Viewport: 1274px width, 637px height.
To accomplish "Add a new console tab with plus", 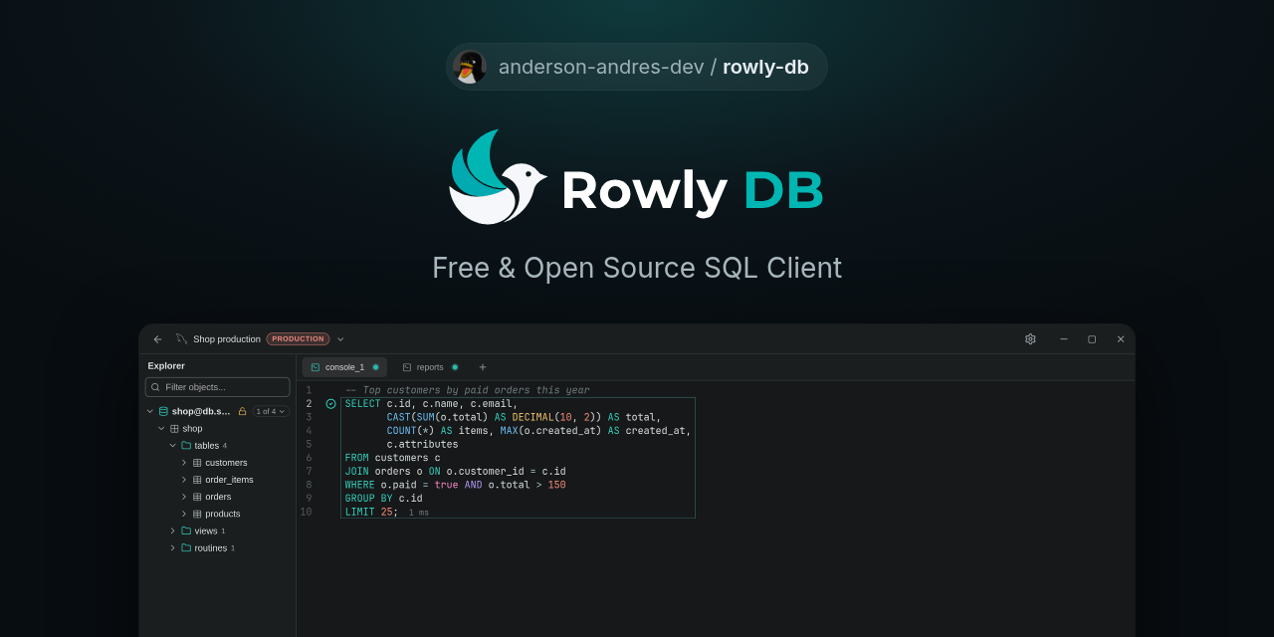I will coord(483,367).
